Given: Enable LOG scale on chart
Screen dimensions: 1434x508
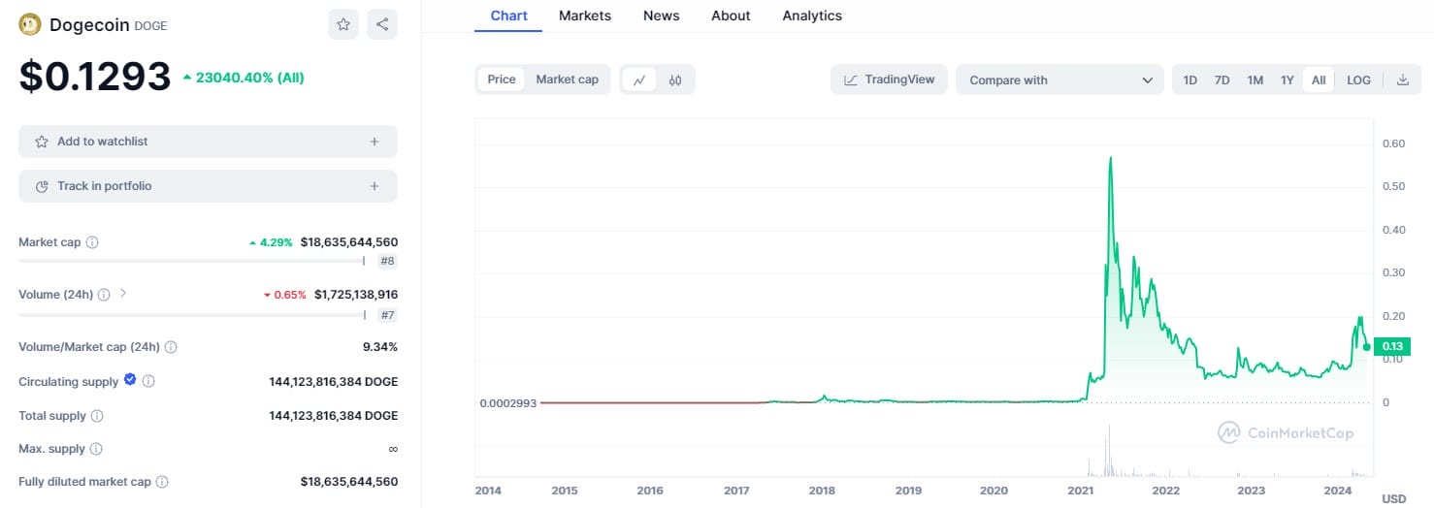Looking at the screenshot, I should click(x=1358, y=80).
